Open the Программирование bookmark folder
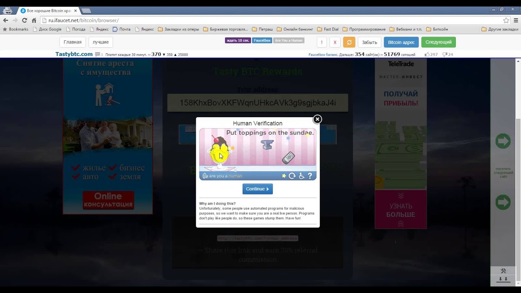 364,29
